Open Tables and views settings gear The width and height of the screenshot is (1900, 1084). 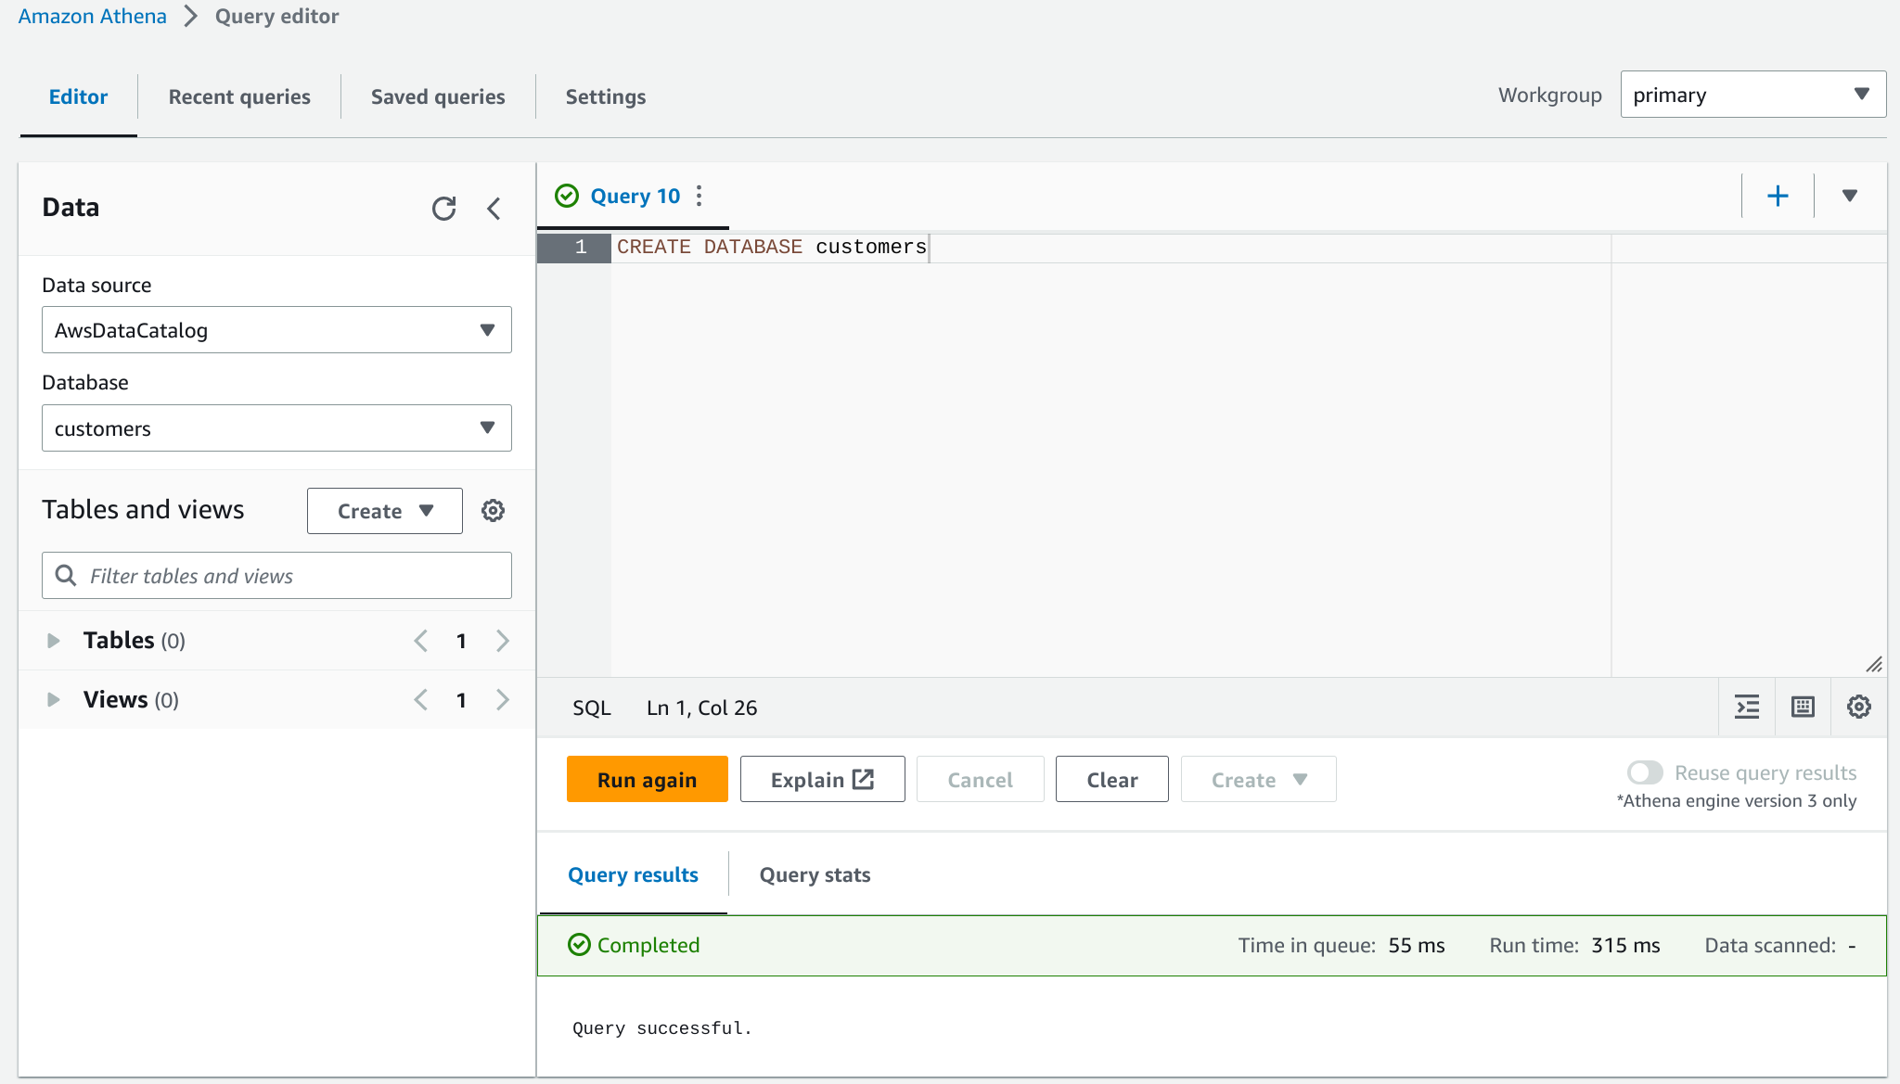tap(493, 511)
